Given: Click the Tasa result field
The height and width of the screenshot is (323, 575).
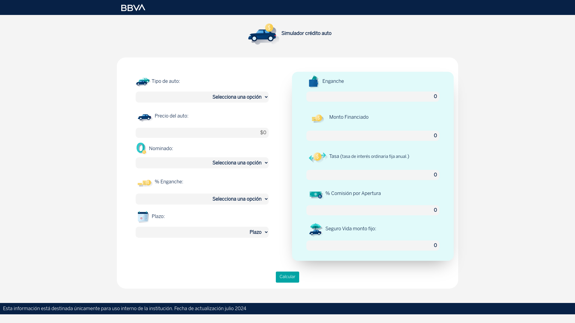Looking at the screenshot, I should 373,175.
